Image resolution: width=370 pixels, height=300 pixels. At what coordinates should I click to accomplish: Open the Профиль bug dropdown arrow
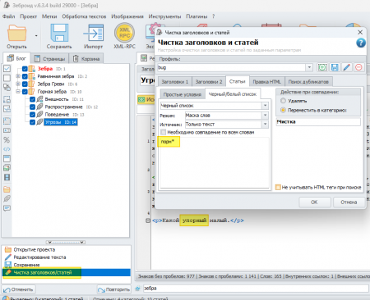tap(309, 67)
